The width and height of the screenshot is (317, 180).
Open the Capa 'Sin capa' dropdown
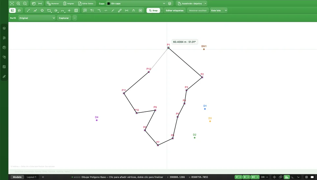[136, 3]
